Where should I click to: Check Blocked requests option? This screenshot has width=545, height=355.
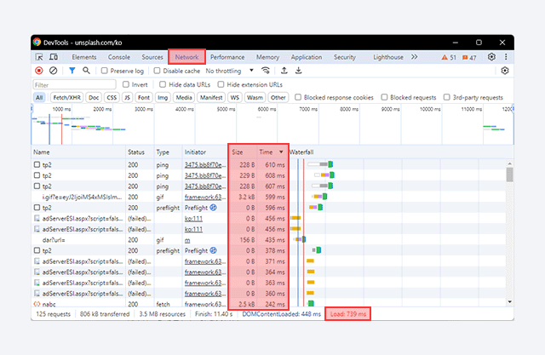tap(384, 97)
